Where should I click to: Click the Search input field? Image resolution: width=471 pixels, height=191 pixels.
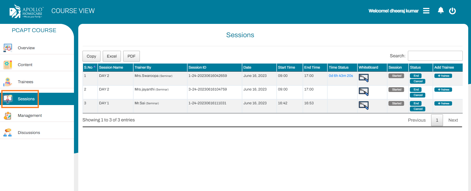tap(435, 56)
